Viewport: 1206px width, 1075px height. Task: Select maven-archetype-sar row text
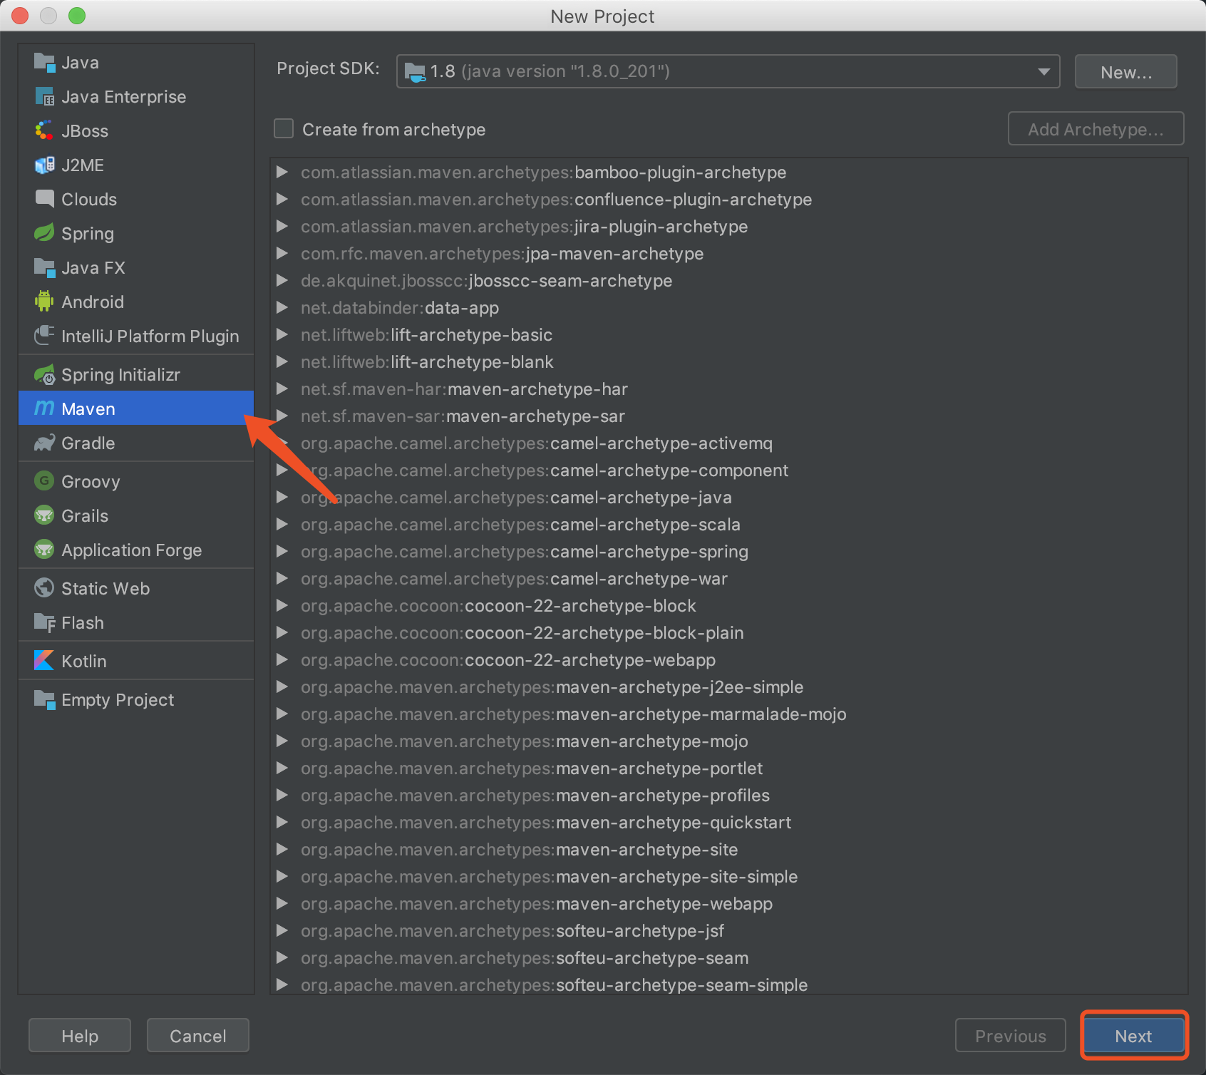(x=463, y=416)
